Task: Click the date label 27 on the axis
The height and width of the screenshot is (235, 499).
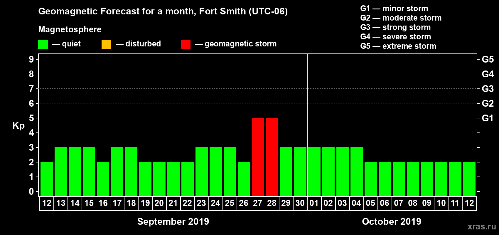Action: [258, 203]
